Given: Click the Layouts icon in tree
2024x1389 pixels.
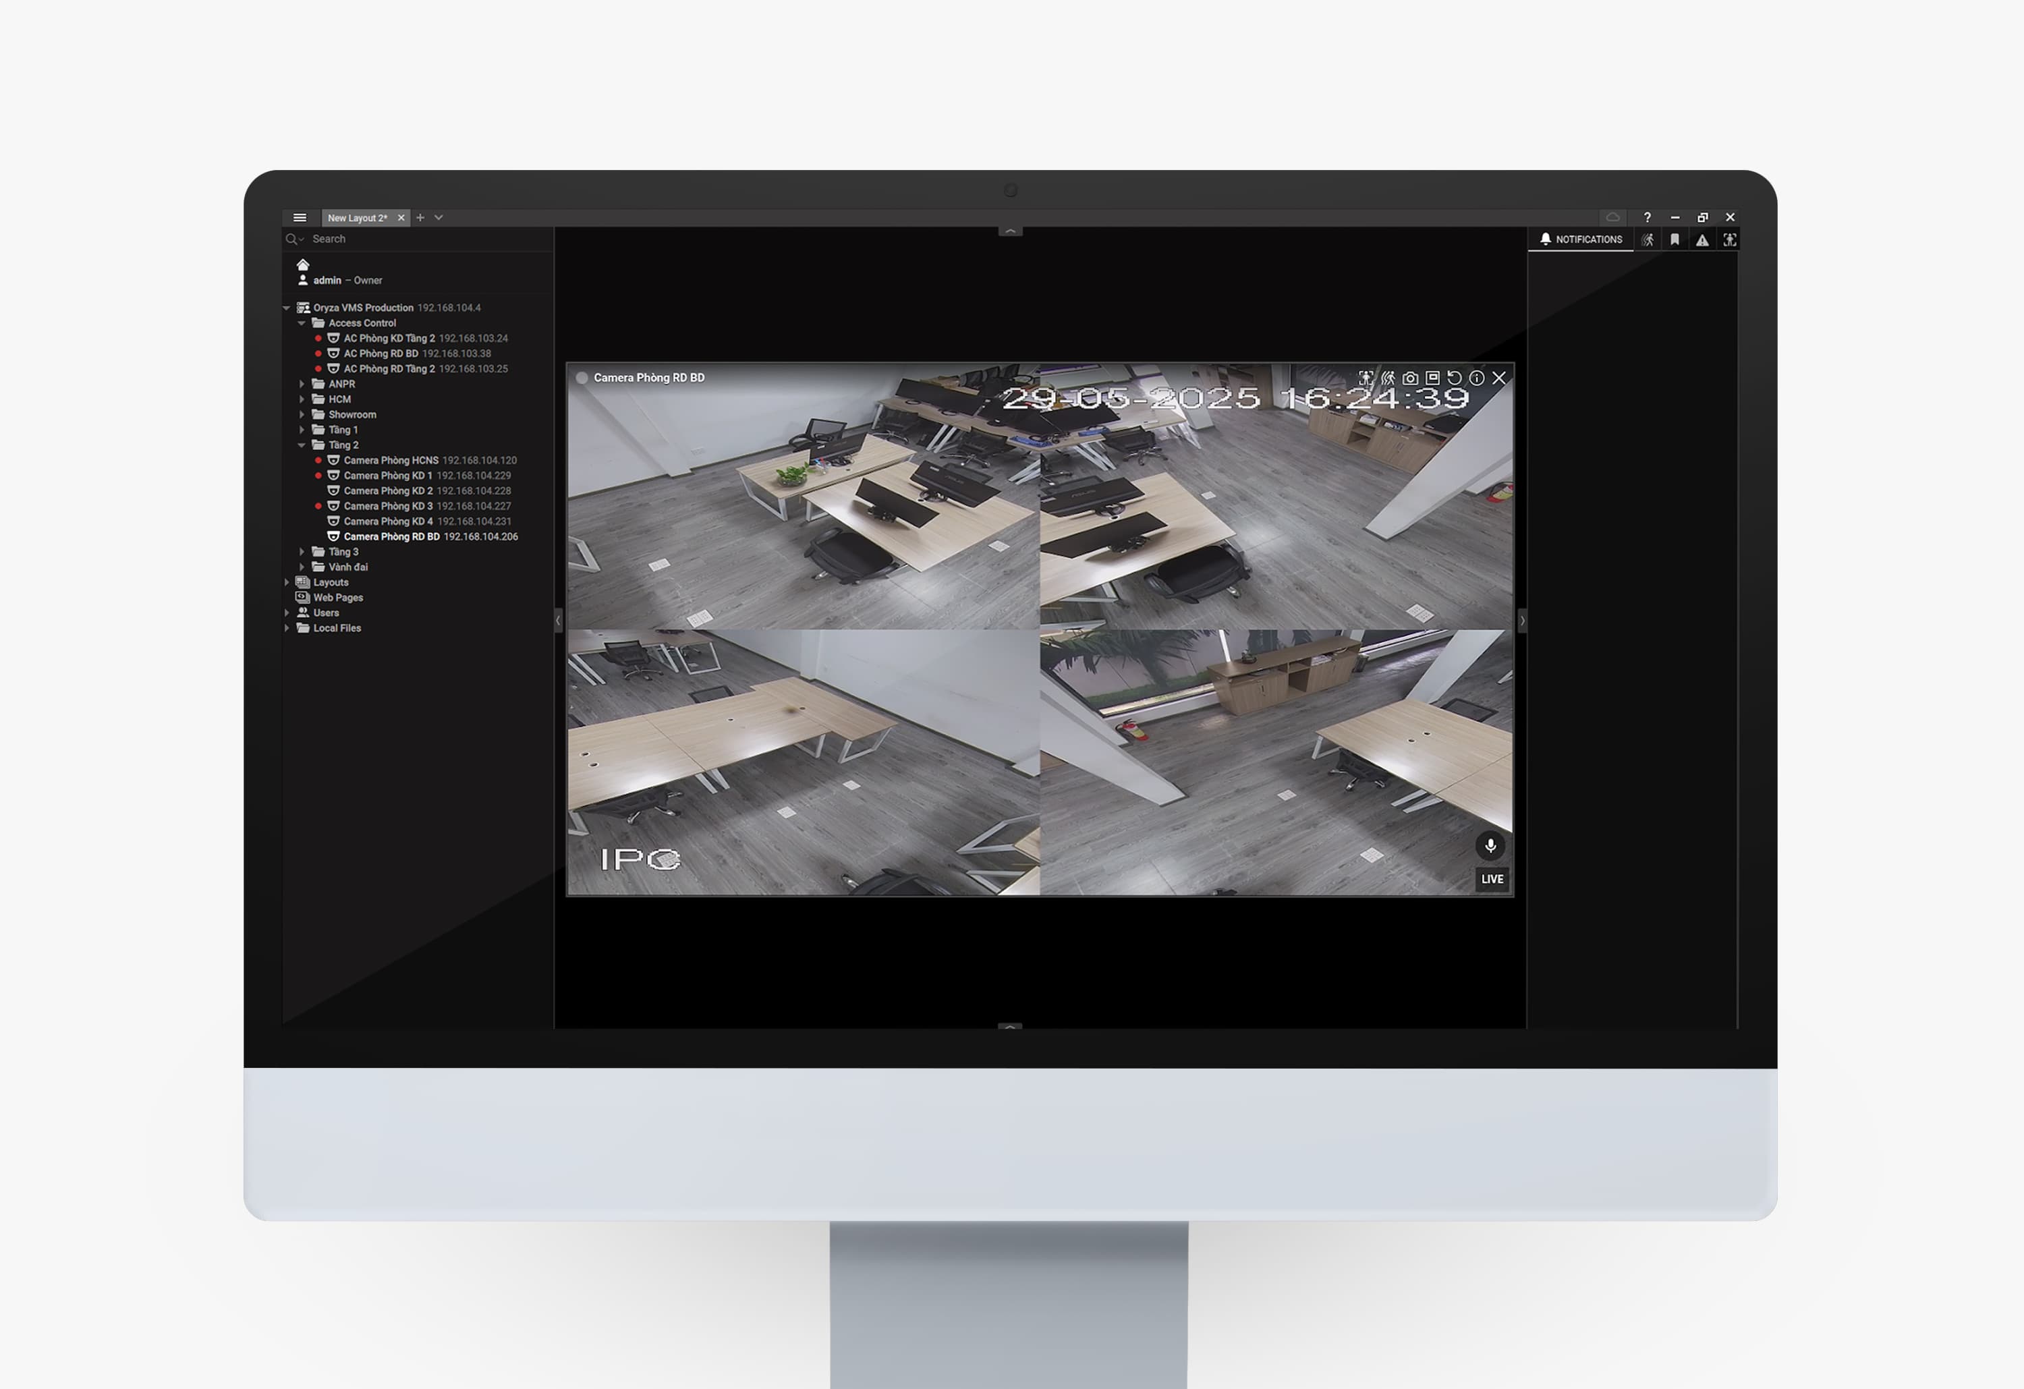Looking at the screenshot, I should pos(302,582).
